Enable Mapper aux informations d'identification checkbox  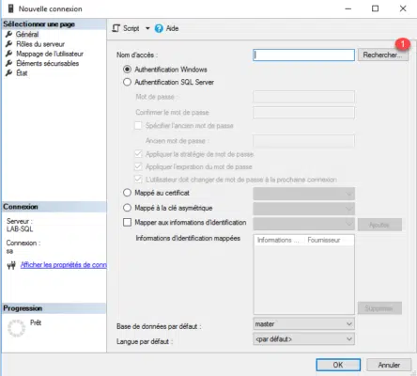[x=127, y=223]
